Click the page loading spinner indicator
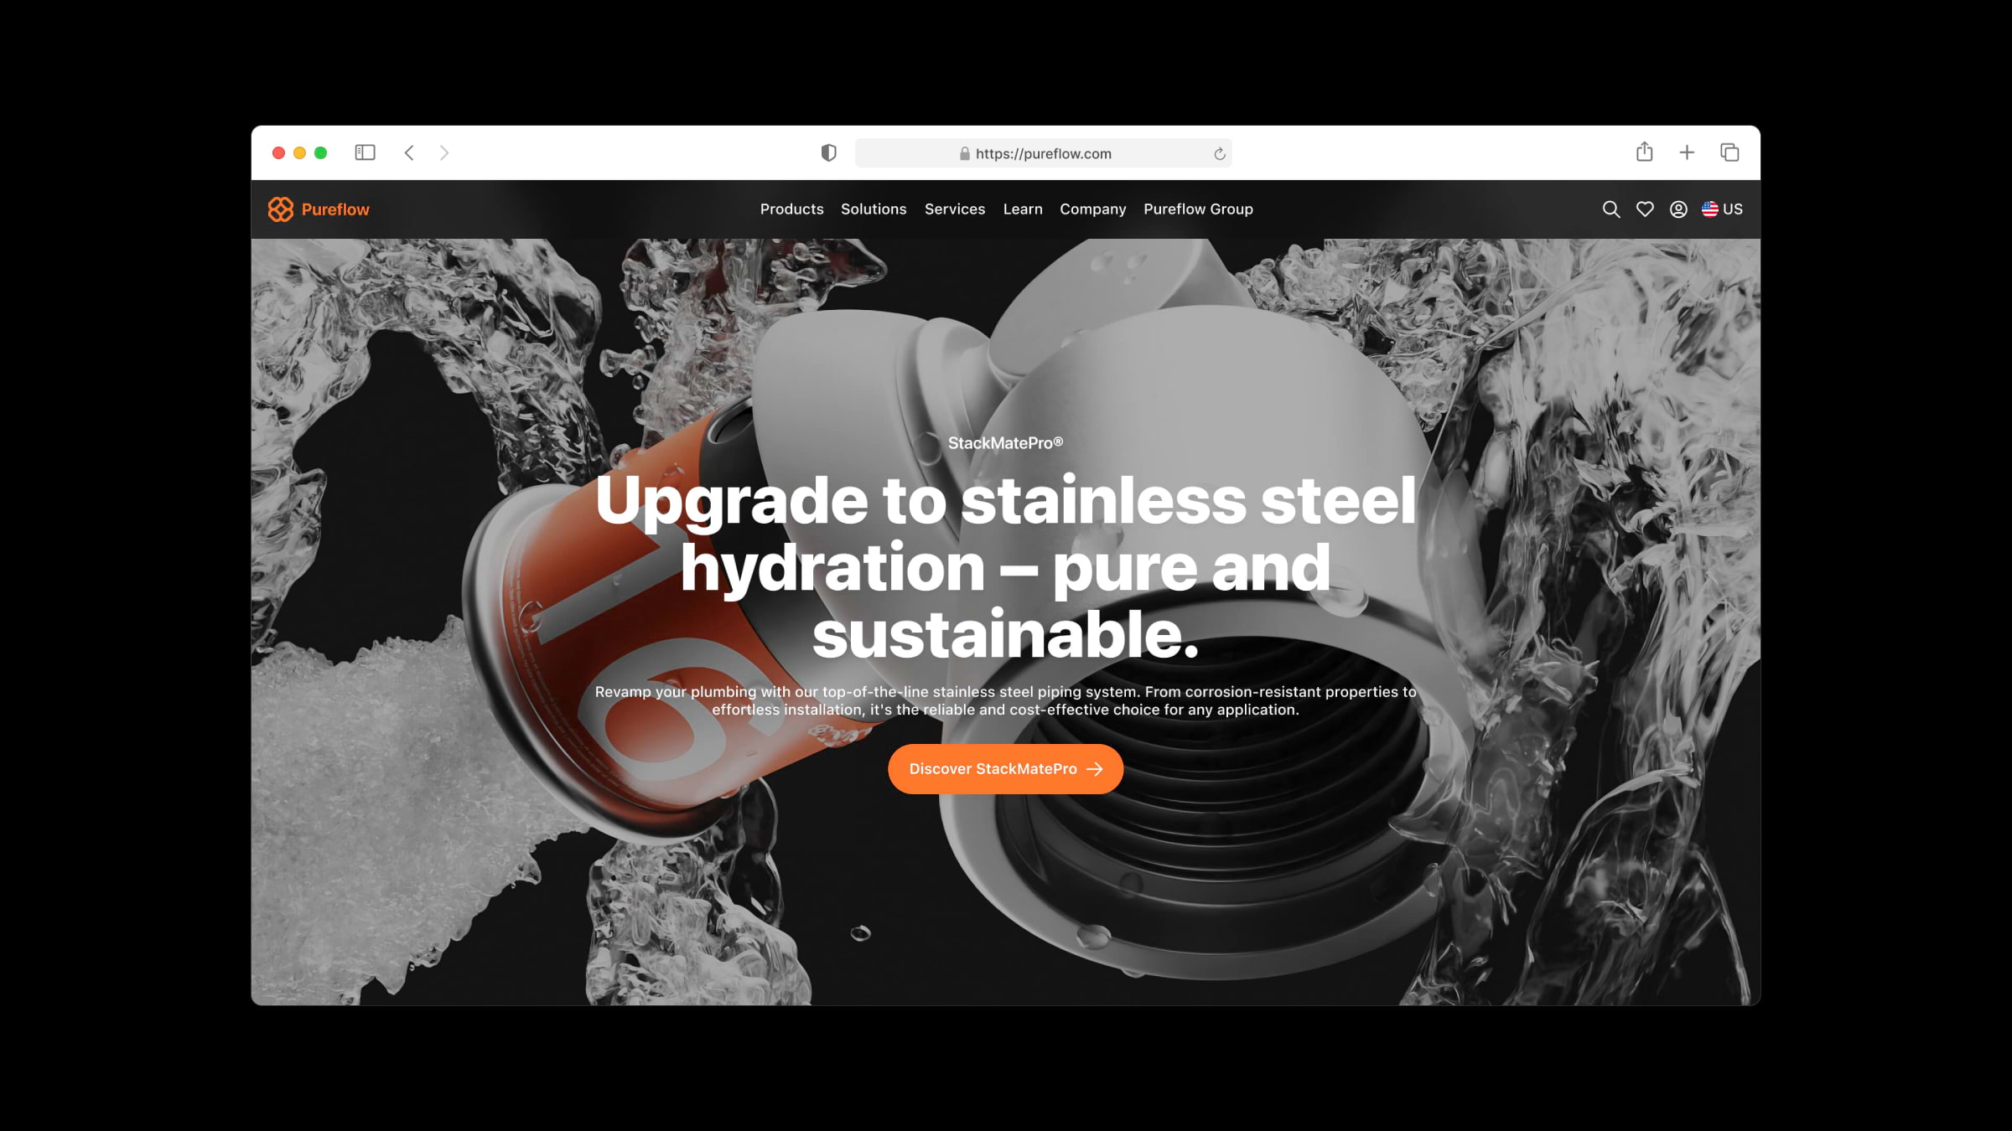The height and width of the screenshot is (1131, 2012). coord(1220,152)
